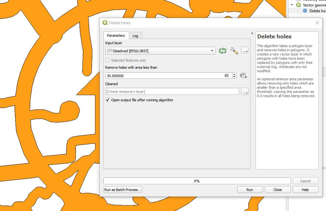
Task: Click the Cancel button
Action: point(305,181)
